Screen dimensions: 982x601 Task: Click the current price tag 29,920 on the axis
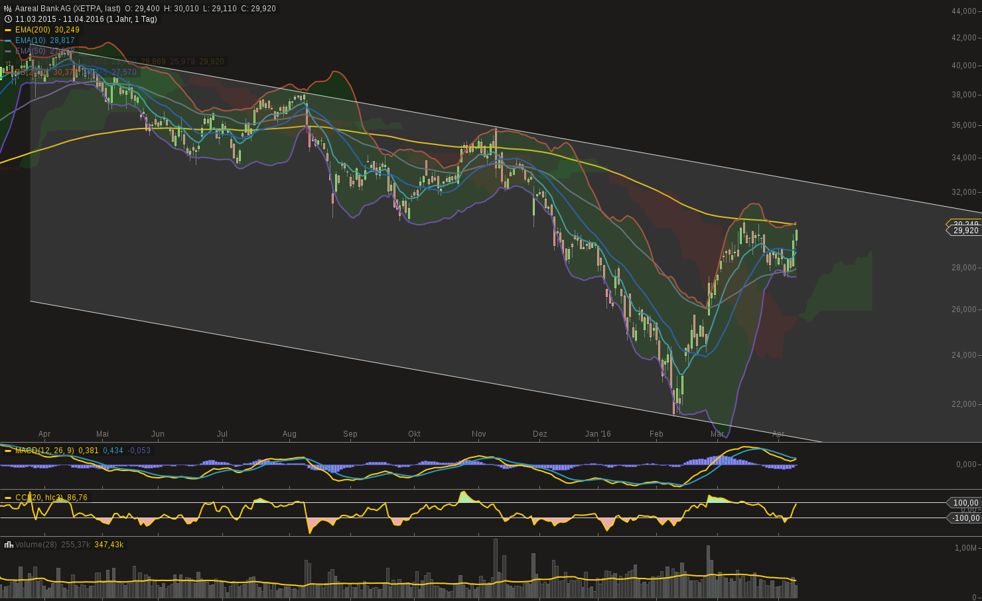click(966, 231)
